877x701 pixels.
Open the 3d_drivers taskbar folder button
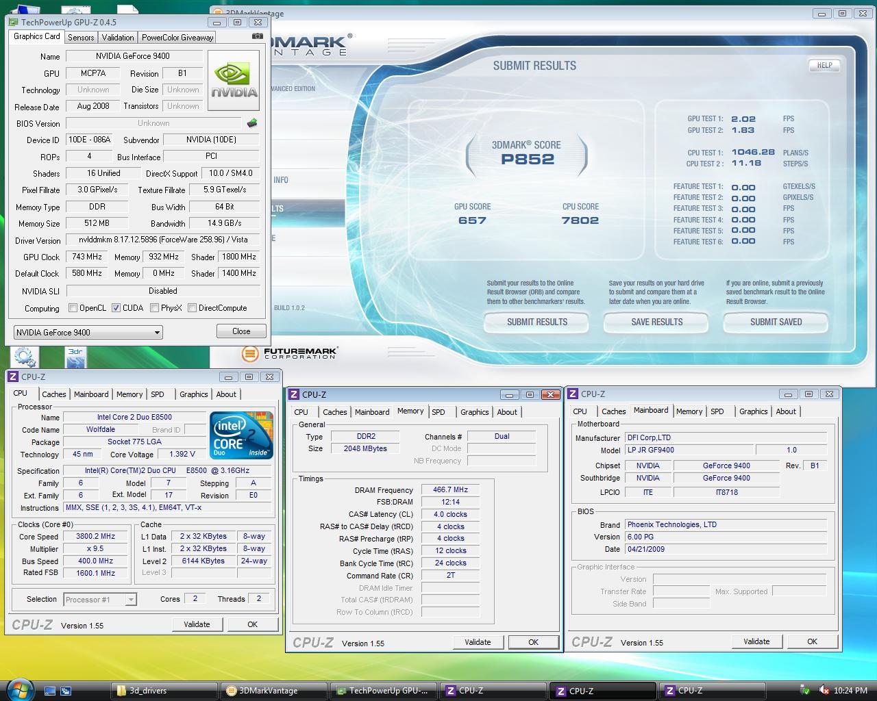[164, 691]
